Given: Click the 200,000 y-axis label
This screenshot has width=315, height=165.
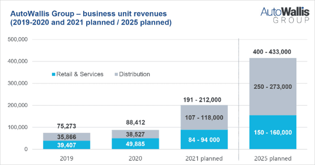Looking at the screenshot, I should click(x=18, y=105).
